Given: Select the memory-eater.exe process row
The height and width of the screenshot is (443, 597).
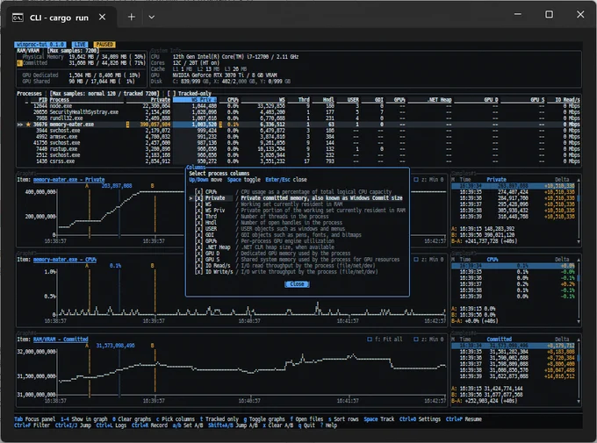Looking at the screenshot, I should 298,125.
